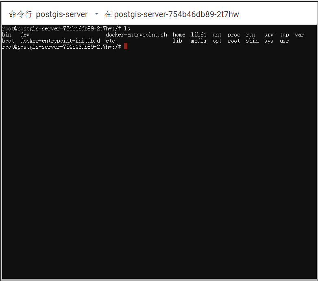Click the mnt directory entry

coord(217,35)
